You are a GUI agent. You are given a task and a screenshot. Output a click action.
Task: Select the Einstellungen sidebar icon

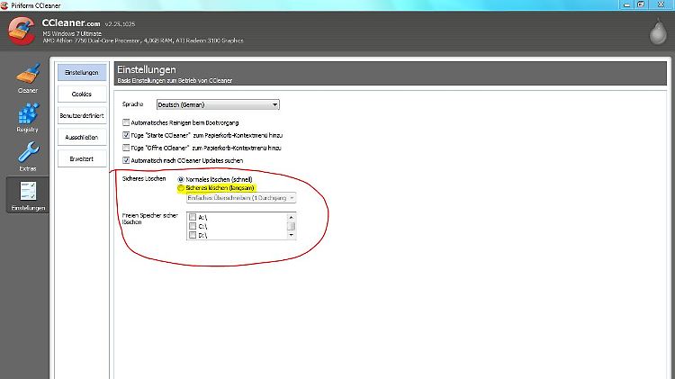tap(28, 195)
